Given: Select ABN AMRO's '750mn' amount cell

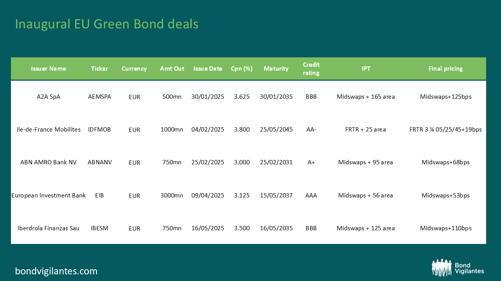Looking at the screenshot, I should tap(172, 162).
